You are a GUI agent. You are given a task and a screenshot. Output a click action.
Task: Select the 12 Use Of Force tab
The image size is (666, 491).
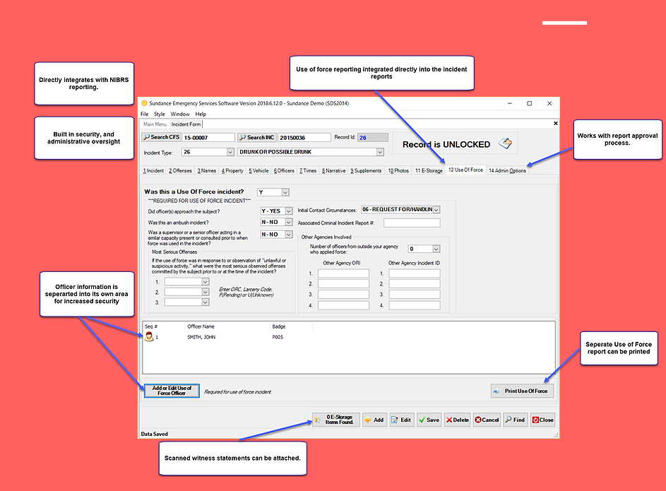(x=466, y=170)
